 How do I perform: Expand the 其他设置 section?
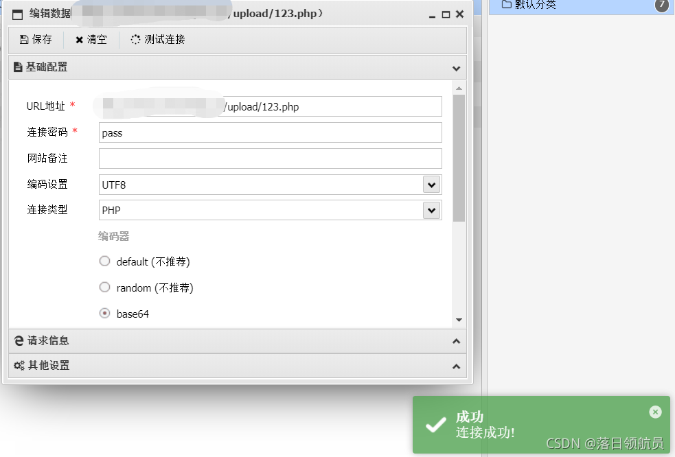tap(238, 366)
